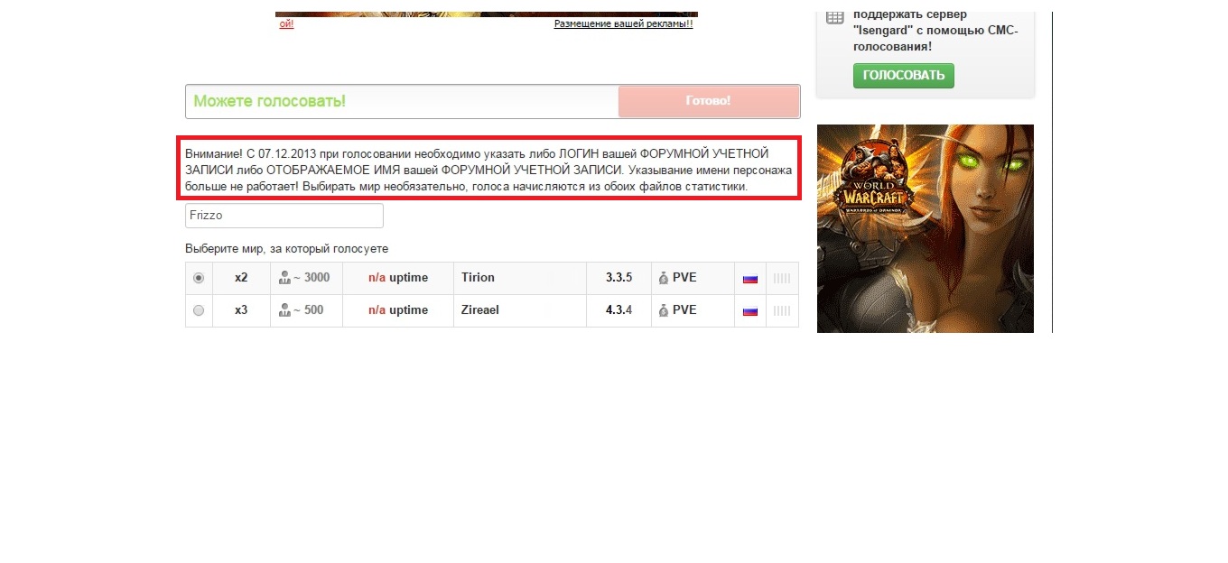
Task: Click the SMS grid icon in Isengard box
Action: point(834,17)
